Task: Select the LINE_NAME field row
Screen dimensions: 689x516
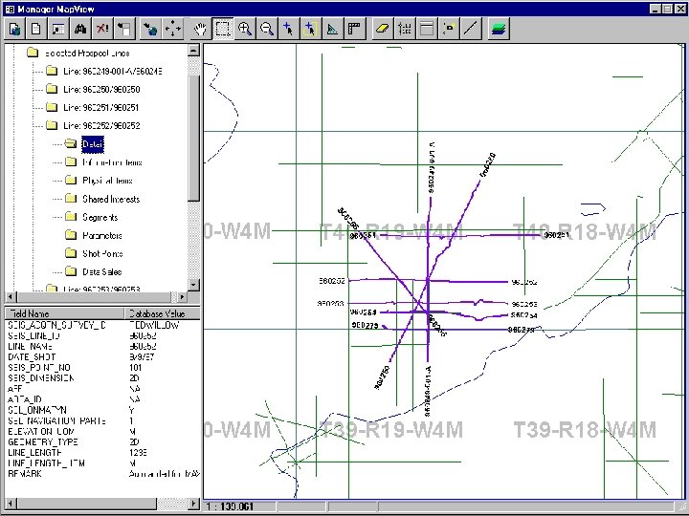Action: pos(102,347)
